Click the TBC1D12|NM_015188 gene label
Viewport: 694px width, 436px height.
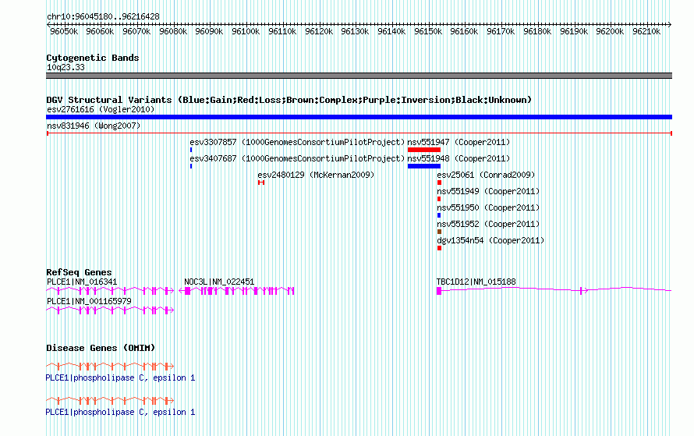click(476, 282)
